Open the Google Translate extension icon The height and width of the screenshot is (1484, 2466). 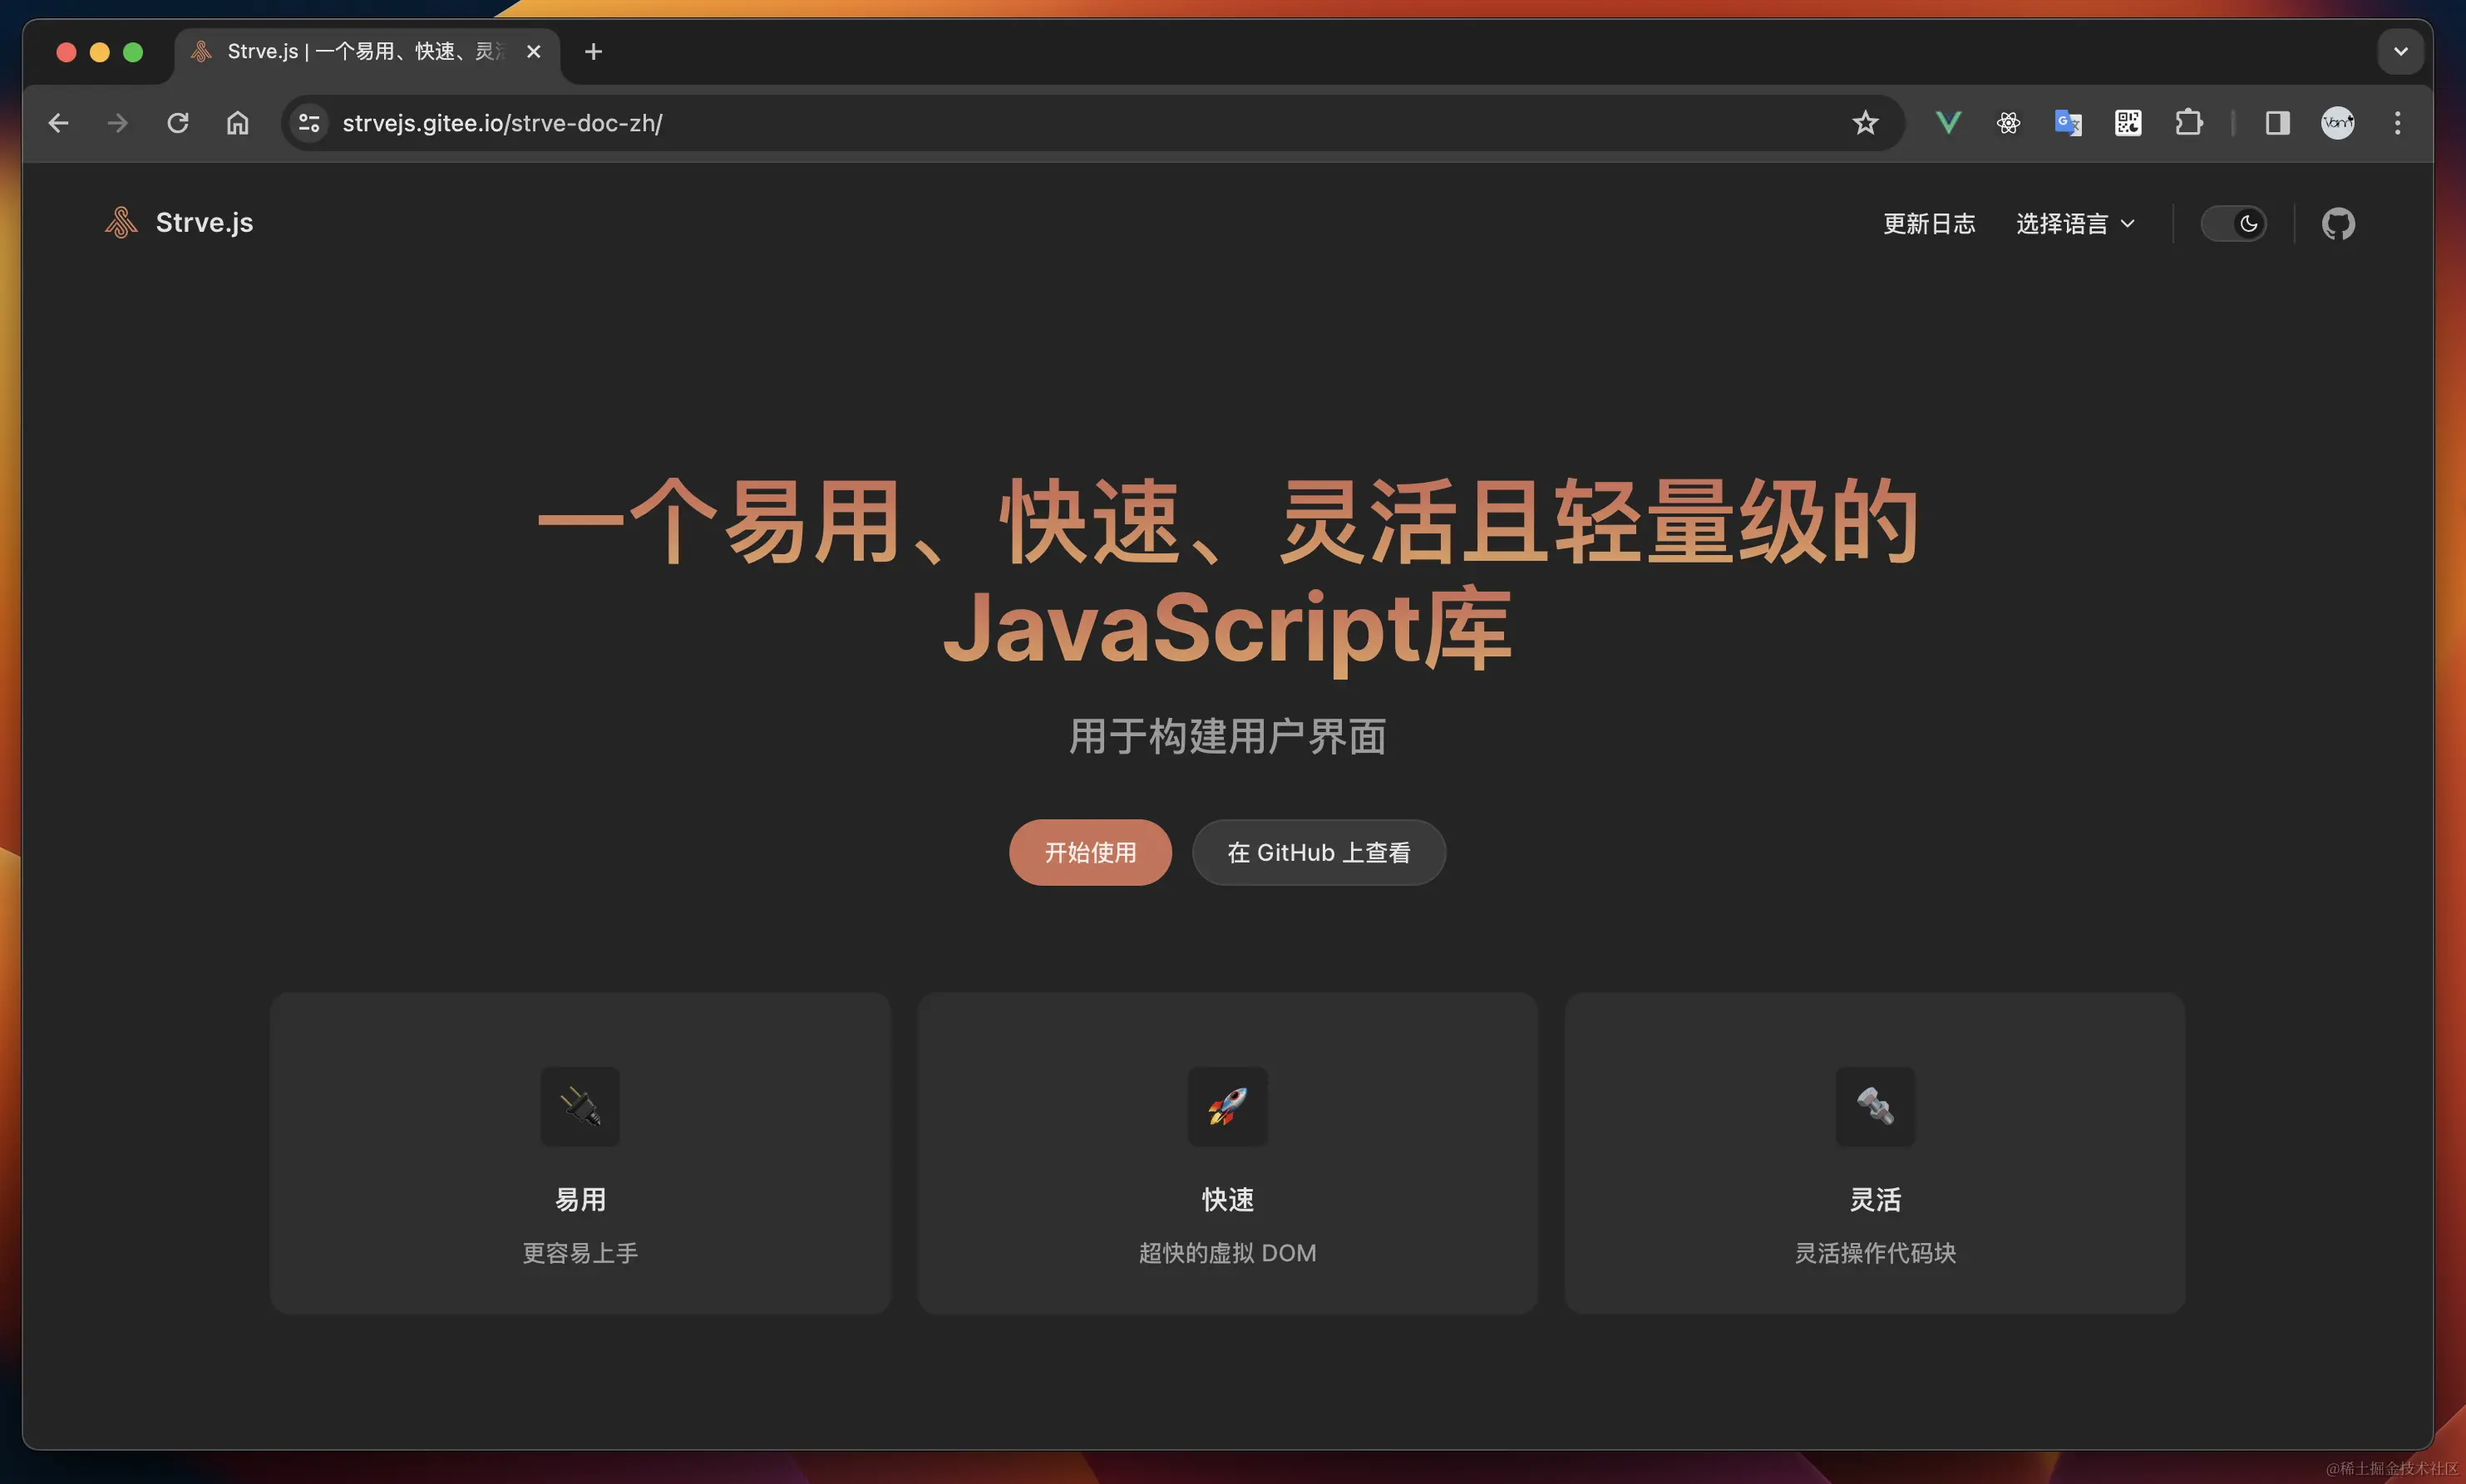point(2068,122)
